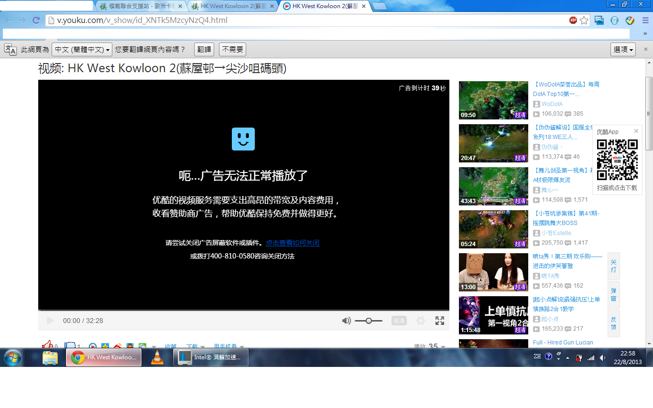653x408 pixels.
Task: Click the 点击查看如何关闭 link
Action: click(293, 243)
